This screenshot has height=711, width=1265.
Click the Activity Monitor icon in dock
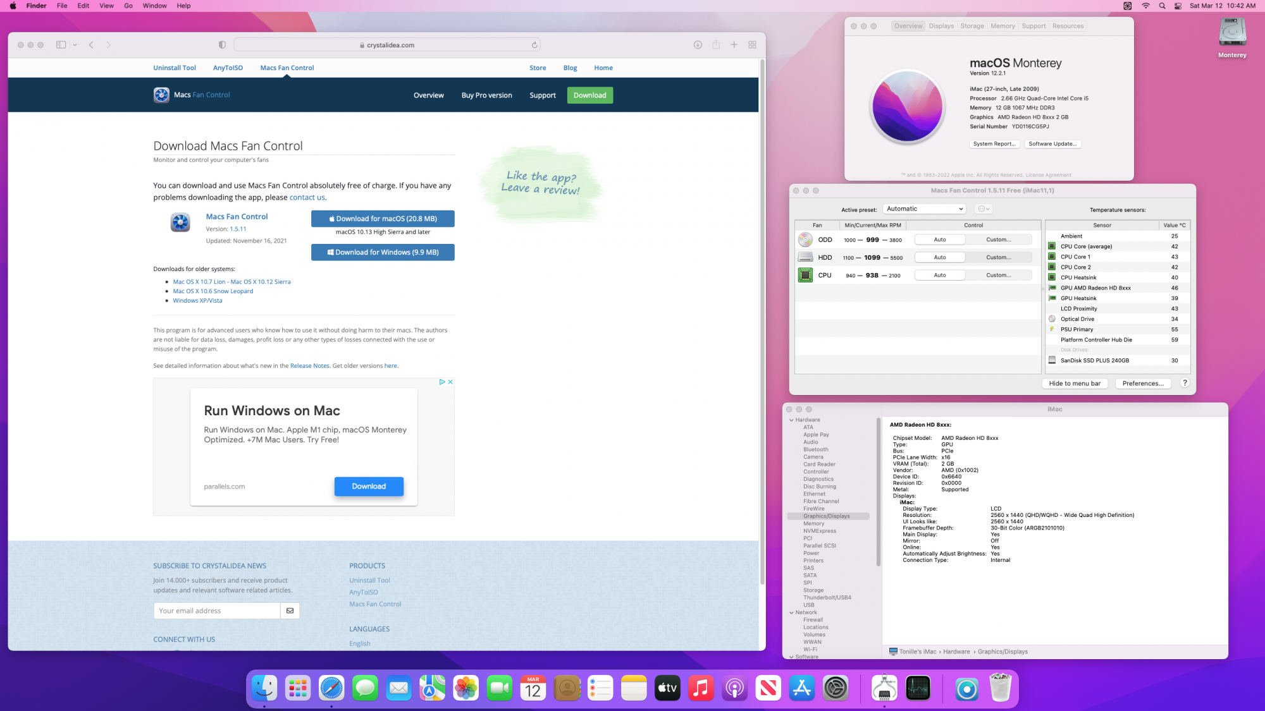pos(918,688)
